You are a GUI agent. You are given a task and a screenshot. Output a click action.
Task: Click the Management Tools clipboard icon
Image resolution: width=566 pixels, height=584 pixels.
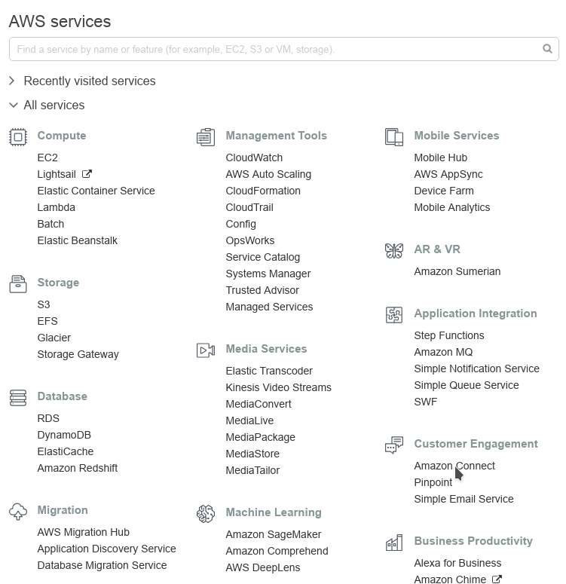pyautogui.click(x=206, y=136)
